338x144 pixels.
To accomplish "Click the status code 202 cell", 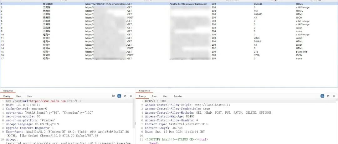I will pos(214,48).
